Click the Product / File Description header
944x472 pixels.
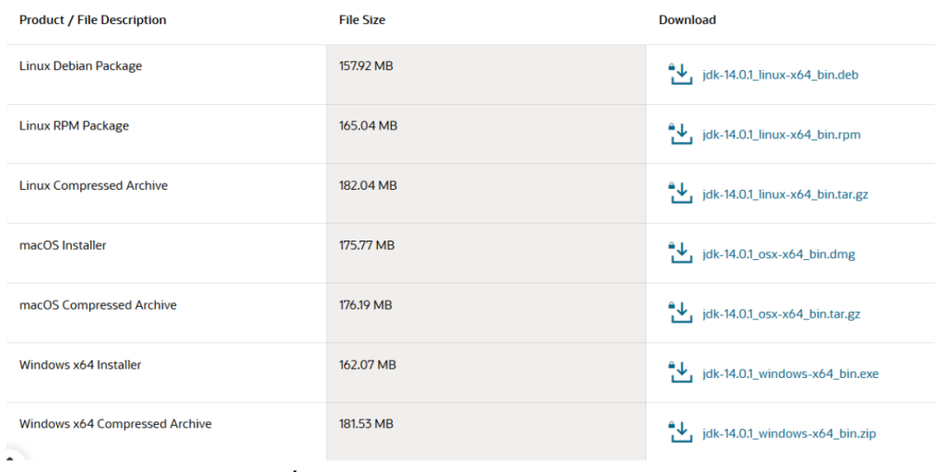coord(93,20)
